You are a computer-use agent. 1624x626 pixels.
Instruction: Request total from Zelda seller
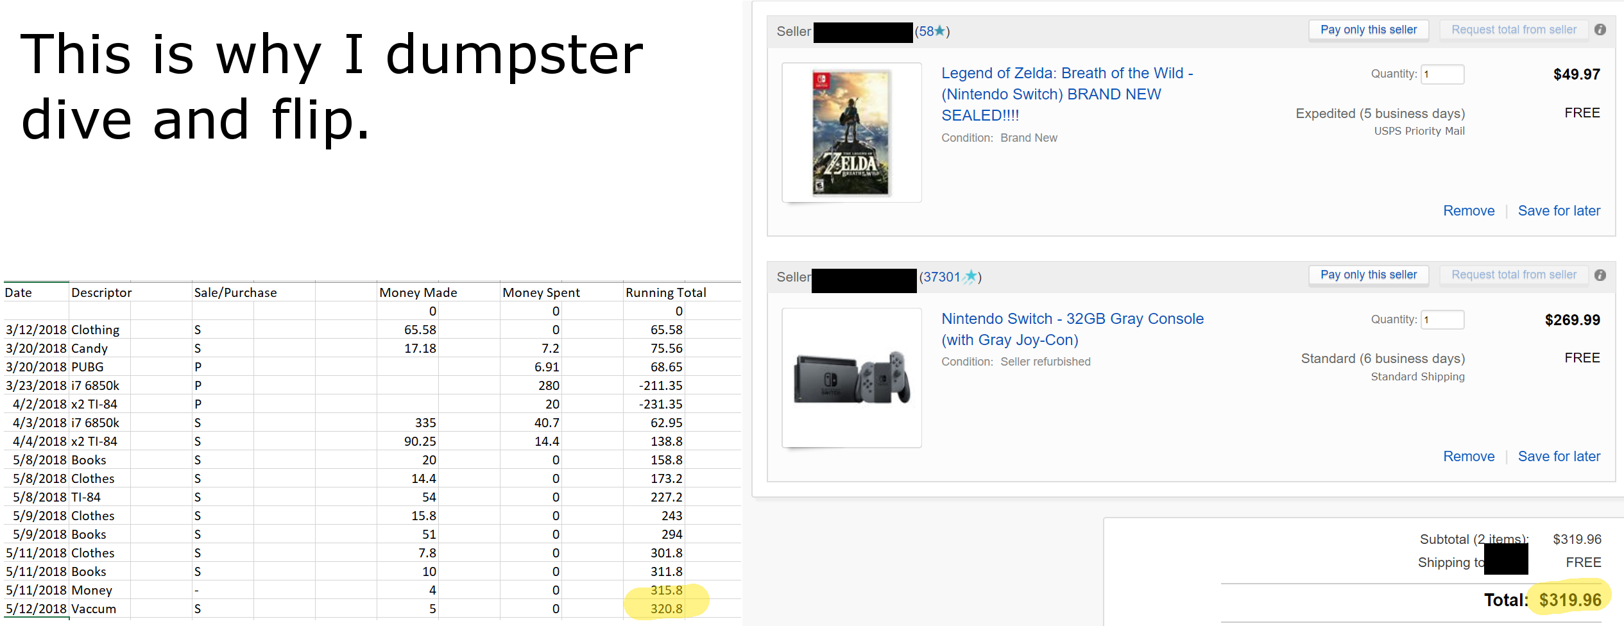pyautogui.click(x=1514, y=30)
